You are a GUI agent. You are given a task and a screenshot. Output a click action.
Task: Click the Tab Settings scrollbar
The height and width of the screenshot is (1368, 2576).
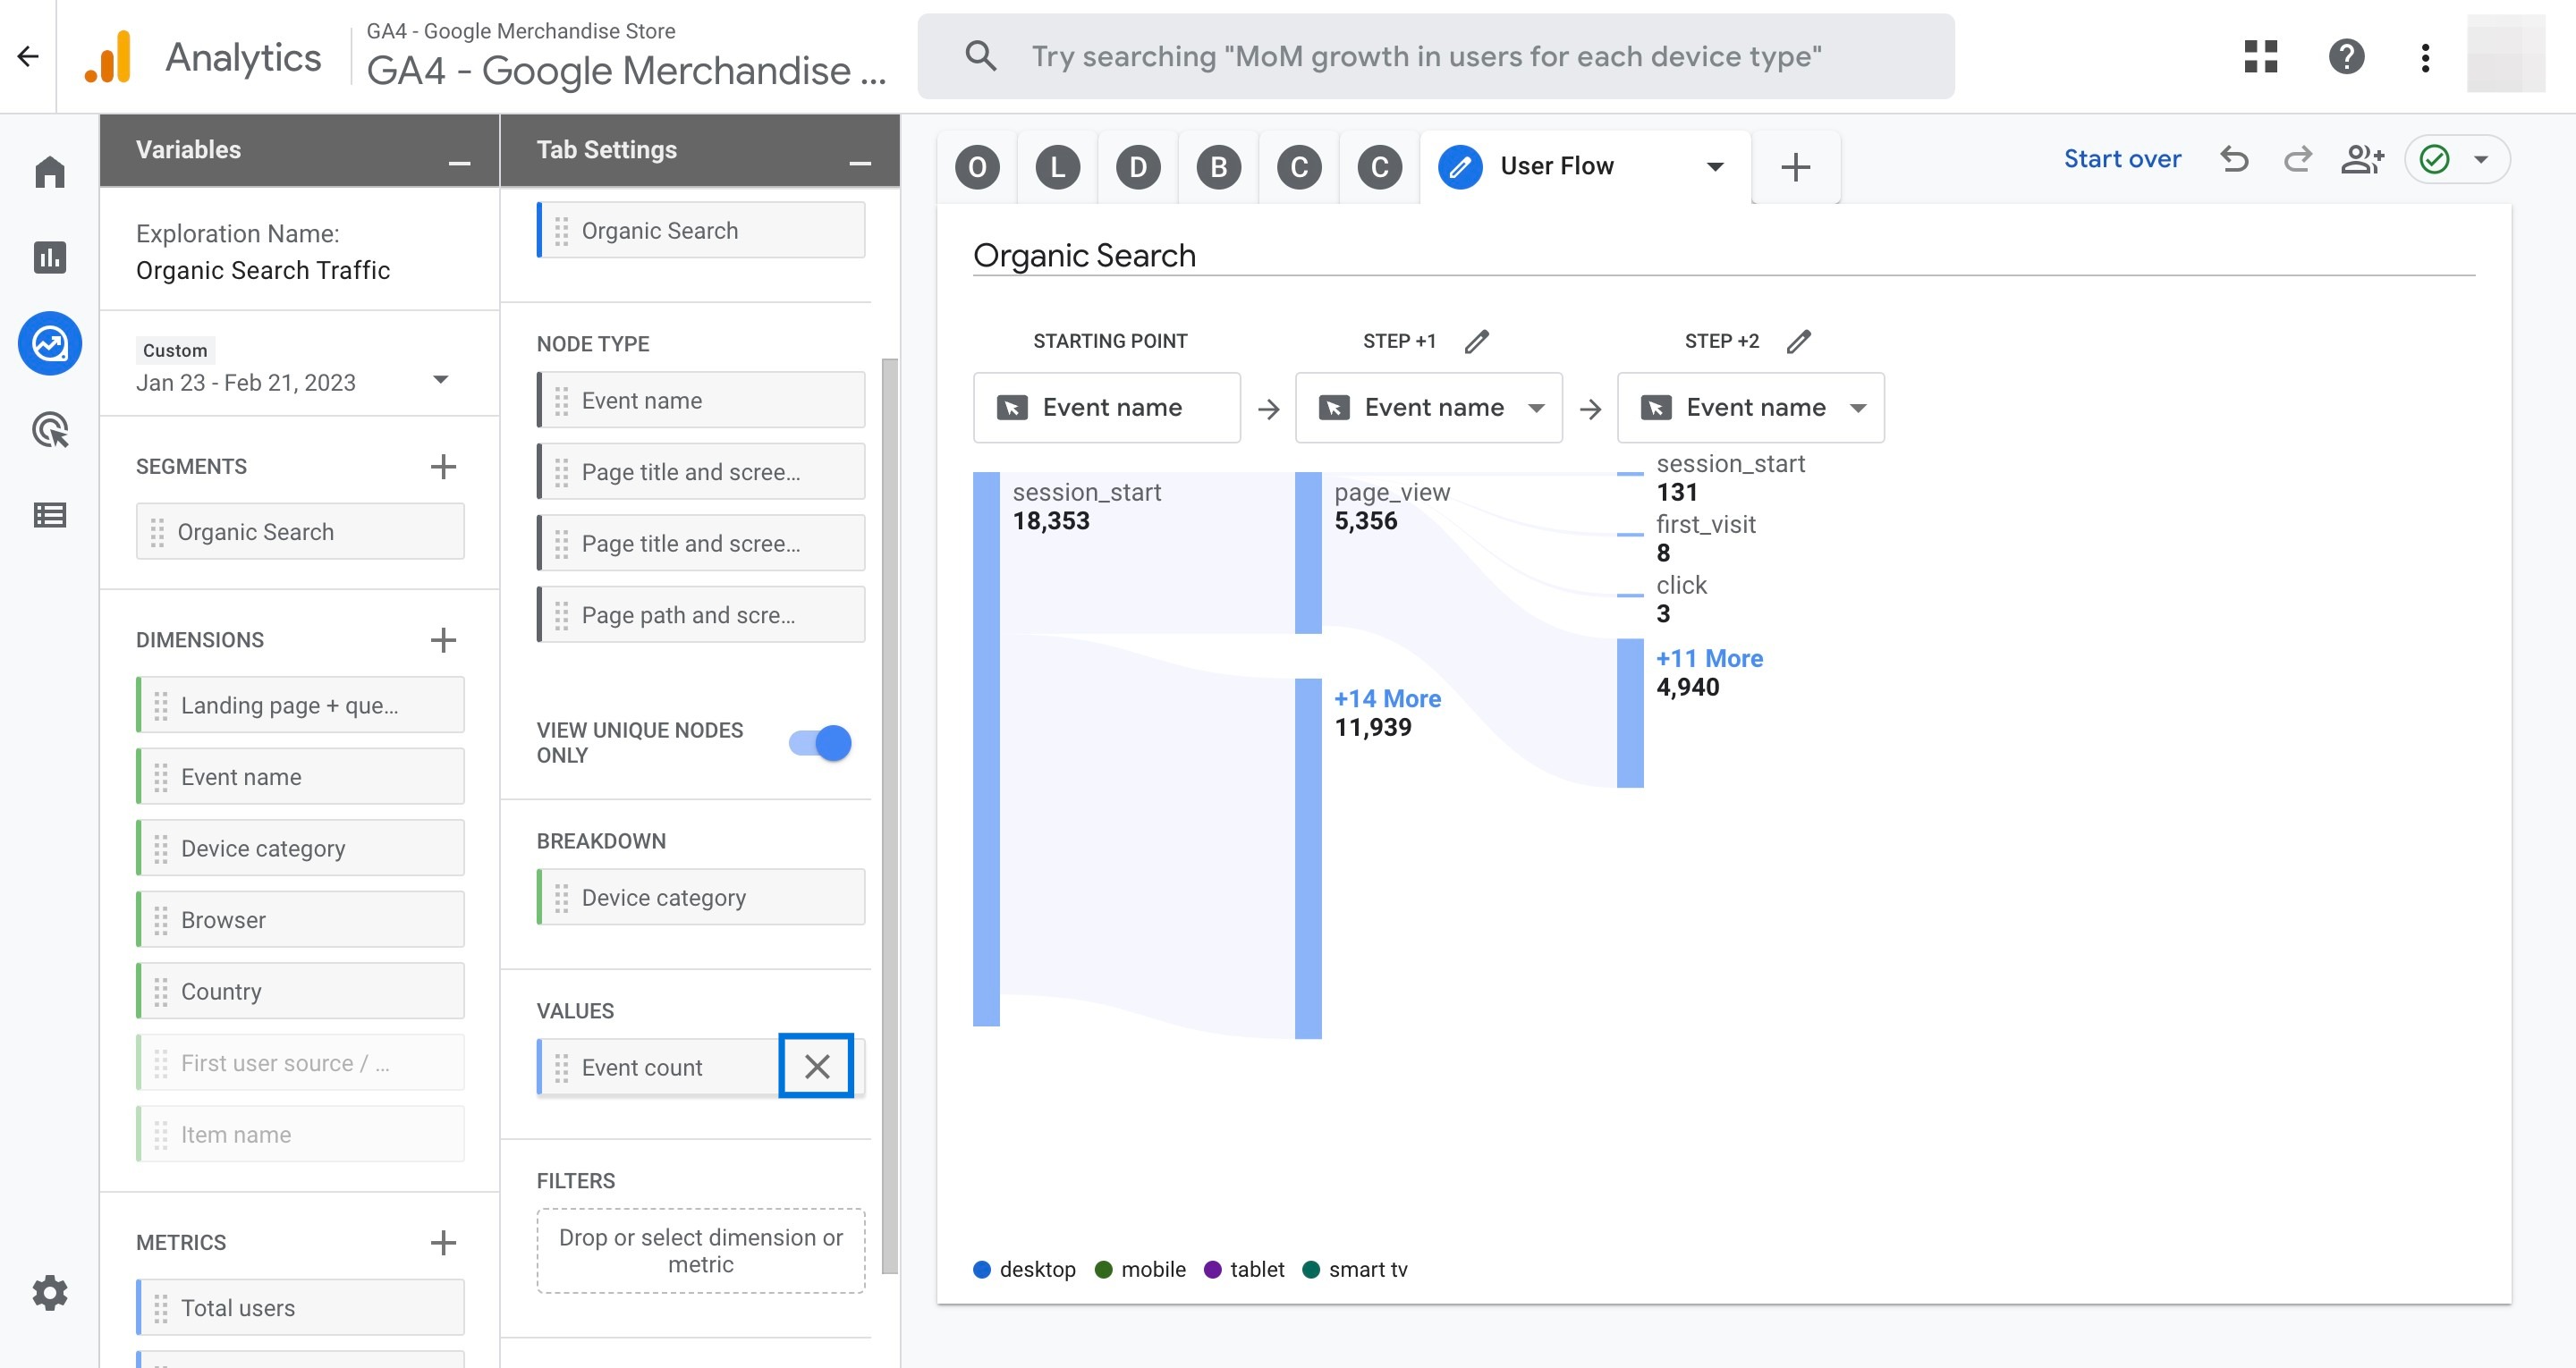coord(890,815)
